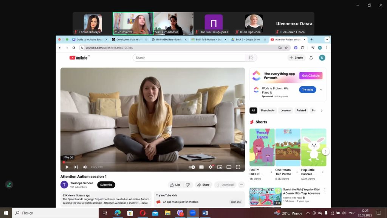Screen dimensions: 387x218
Task: Open YouTube notifications bell
Action: (x=311, y=58)
